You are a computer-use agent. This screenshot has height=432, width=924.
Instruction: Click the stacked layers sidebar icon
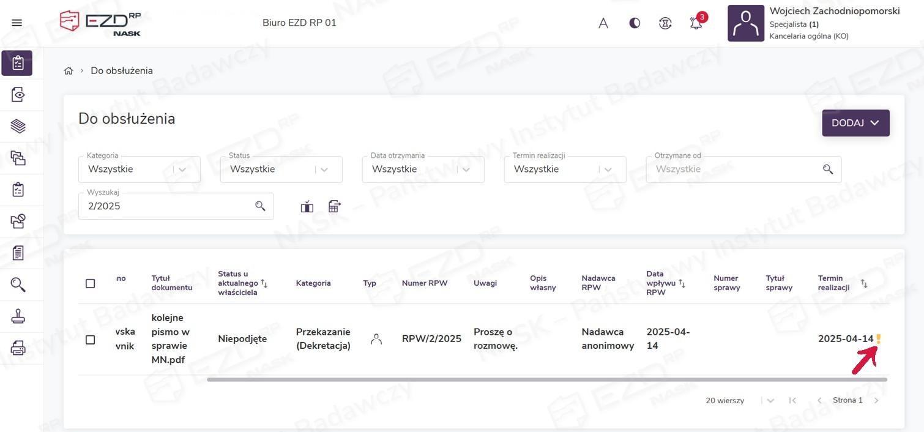click(18, 126)
